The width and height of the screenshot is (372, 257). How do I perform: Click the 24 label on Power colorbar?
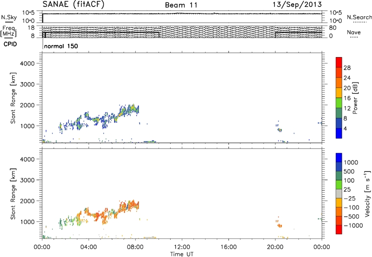tap(347, 78)
